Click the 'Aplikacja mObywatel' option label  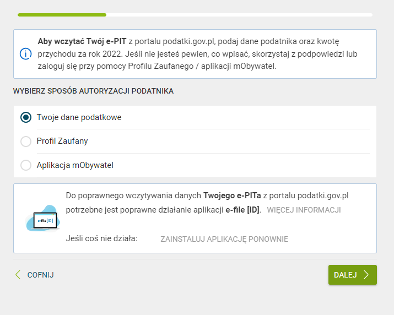75,165
